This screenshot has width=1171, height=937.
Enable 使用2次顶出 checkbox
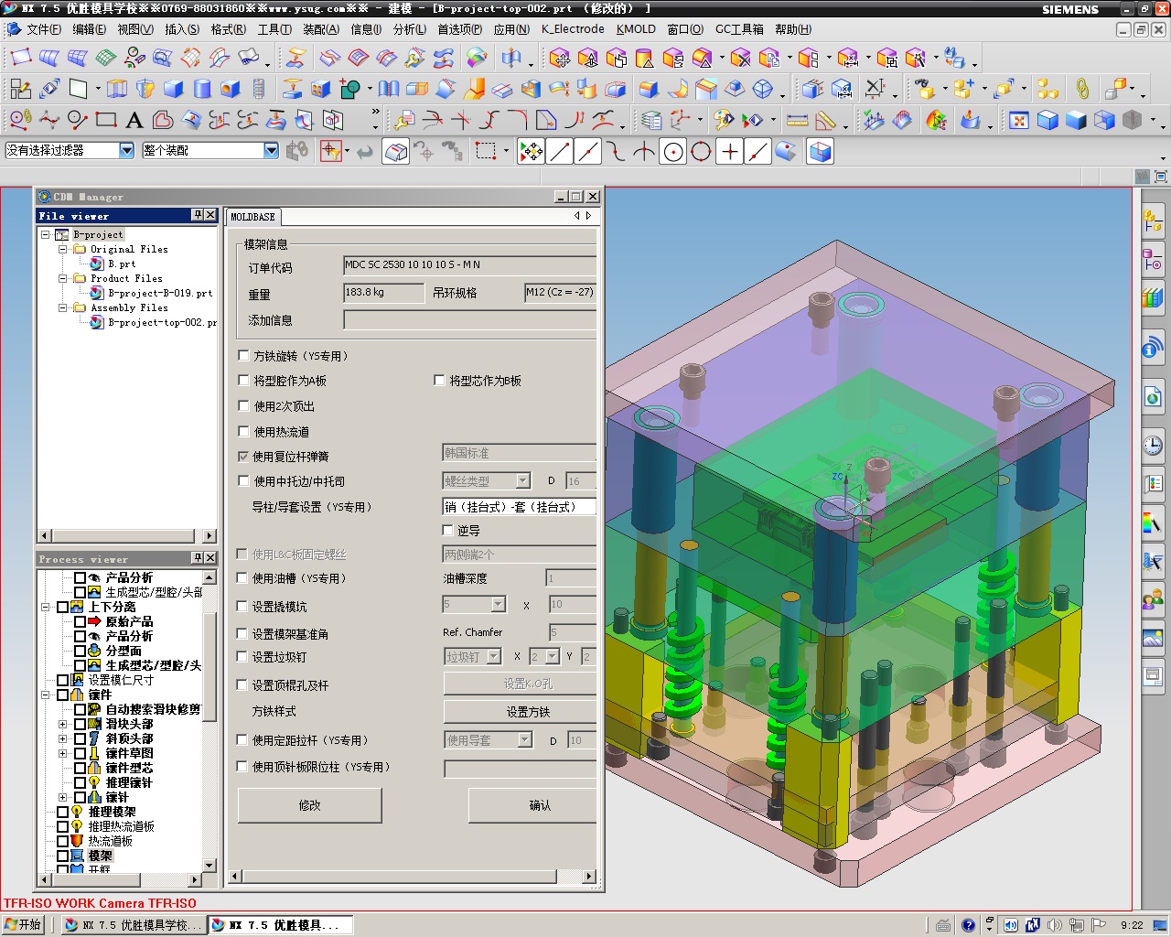click(x=243, y=405)
